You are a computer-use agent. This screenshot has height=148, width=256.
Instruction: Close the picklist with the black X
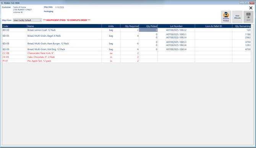[x=251, y=8]
